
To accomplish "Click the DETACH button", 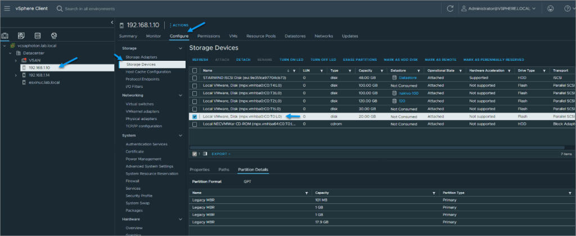I will pyautogui.click(x=243, y=60).
